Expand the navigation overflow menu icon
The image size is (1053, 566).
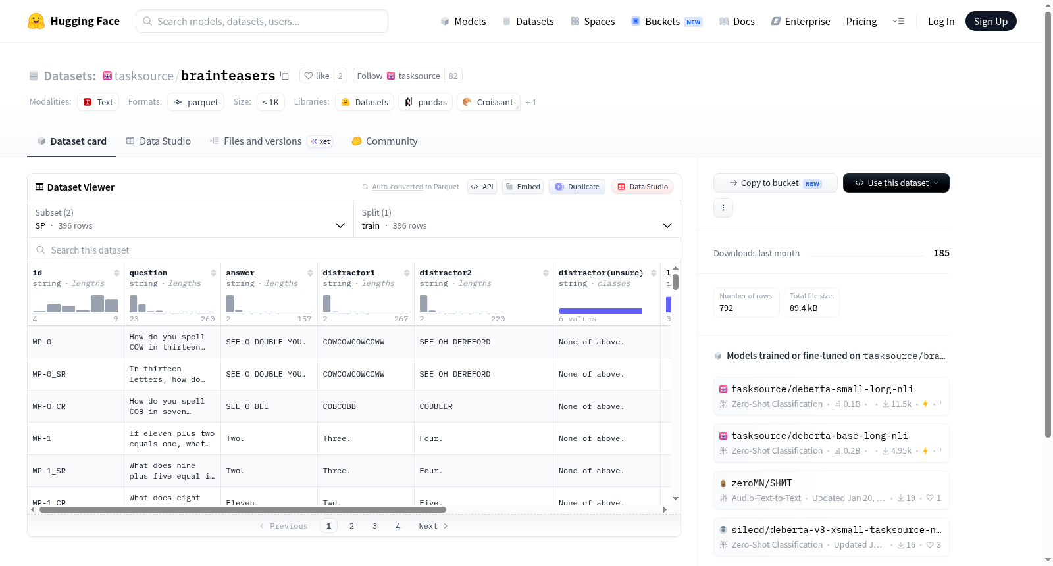(x=898, y=21)
